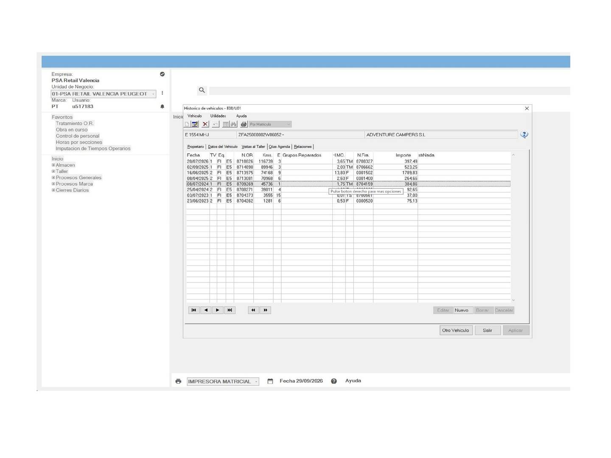Click the notification bell icon
The width and height of the screenshot is (611, 458).
162,106
